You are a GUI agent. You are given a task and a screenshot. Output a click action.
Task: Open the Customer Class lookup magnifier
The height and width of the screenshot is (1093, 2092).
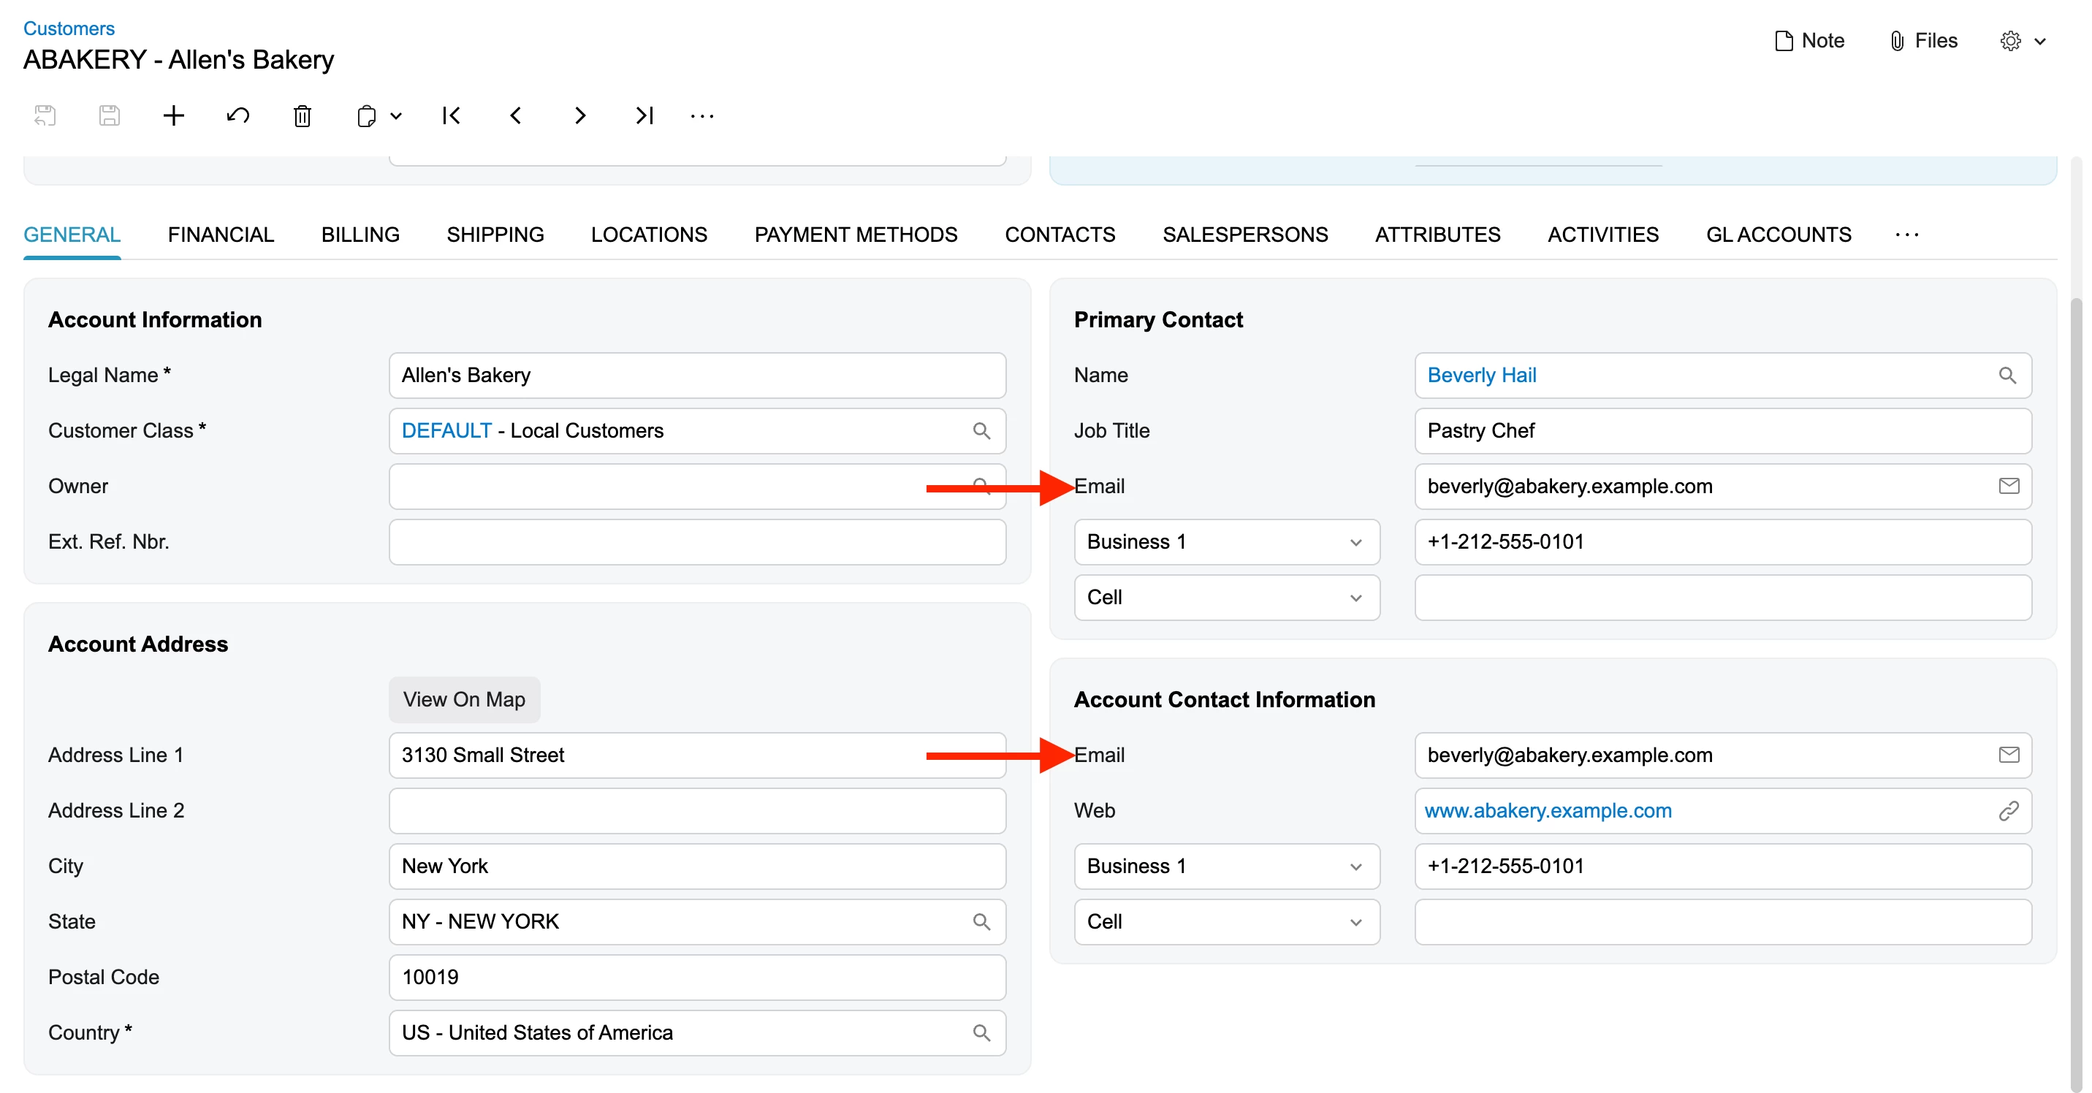click(x=981, y=430)
